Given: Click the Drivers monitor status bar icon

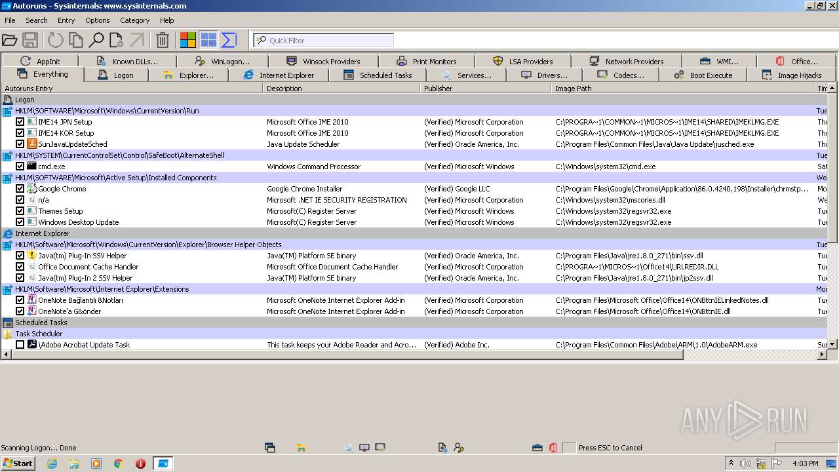Looking at the screenshot, I should (364, 448).
